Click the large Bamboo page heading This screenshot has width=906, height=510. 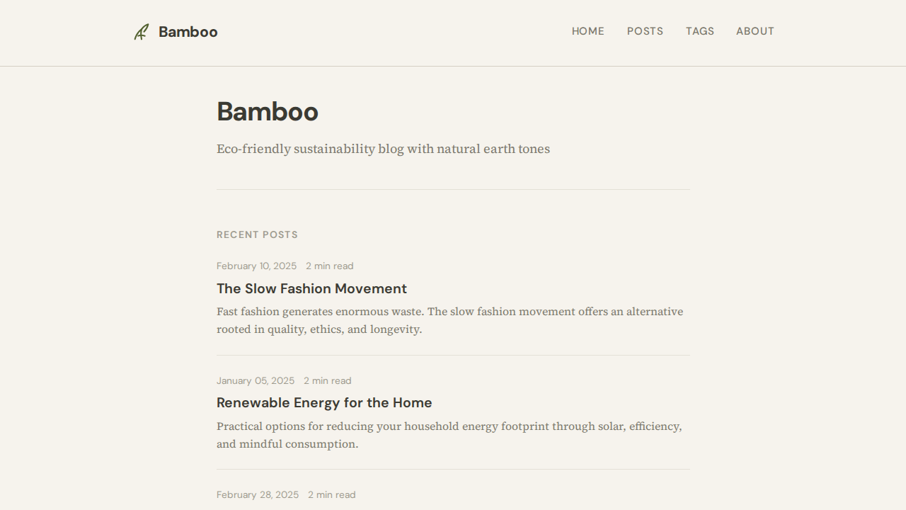pos(268,111)
